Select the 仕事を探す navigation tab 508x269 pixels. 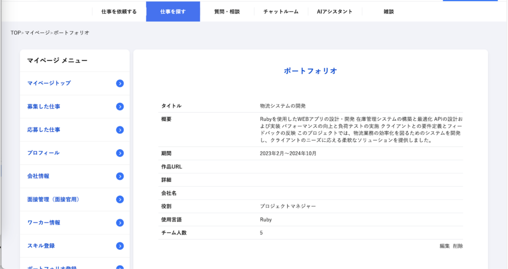pos(173,11)
